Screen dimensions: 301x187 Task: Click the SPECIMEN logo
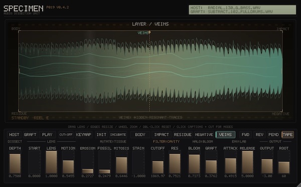coord(24,9)
